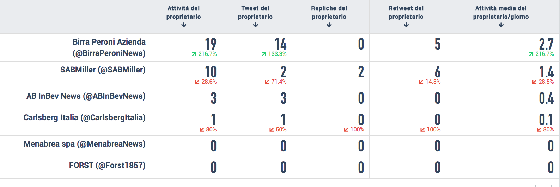Open Birra Peroni Azienda (@BirraPeroniNews) profile

point(109,47)
